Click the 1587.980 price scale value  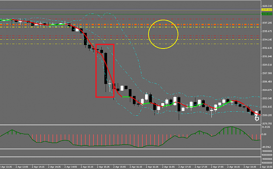pyautogui.click(x=267, y=73)
